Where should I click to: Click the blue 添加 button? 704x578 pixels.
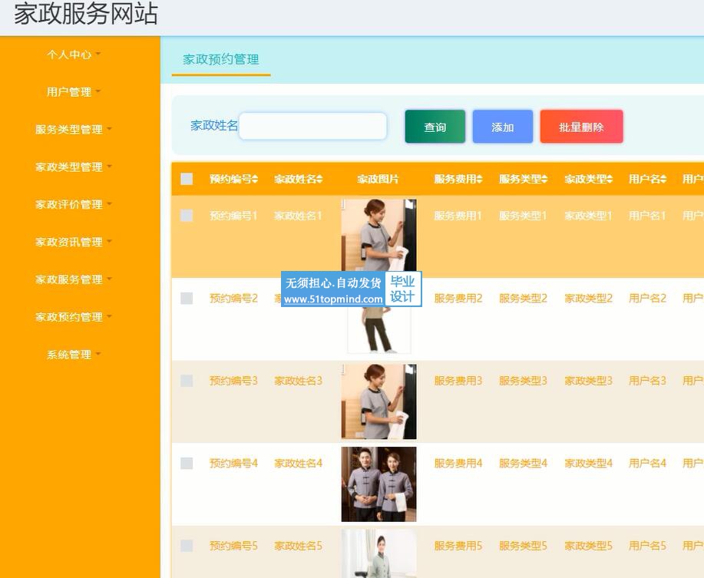503,127
